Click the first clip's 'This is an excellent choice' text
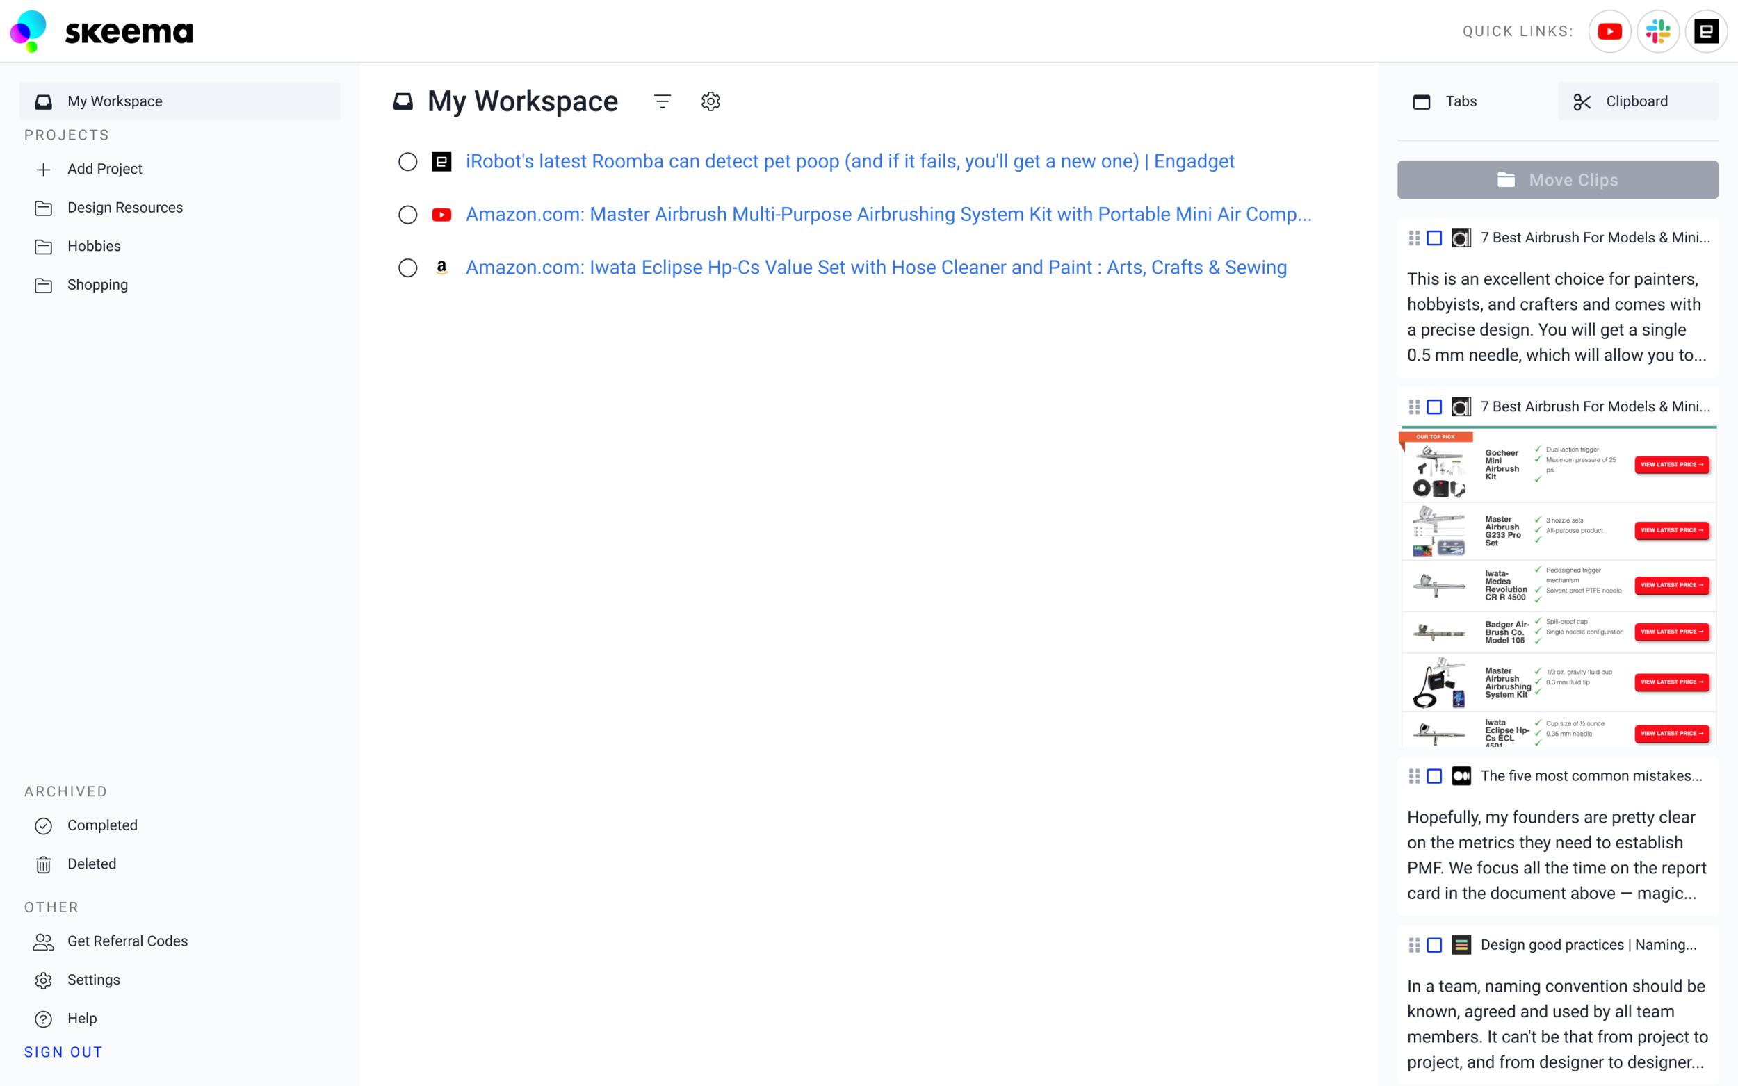This screenshot has height=1086, width=1738. coord(1557,317)
